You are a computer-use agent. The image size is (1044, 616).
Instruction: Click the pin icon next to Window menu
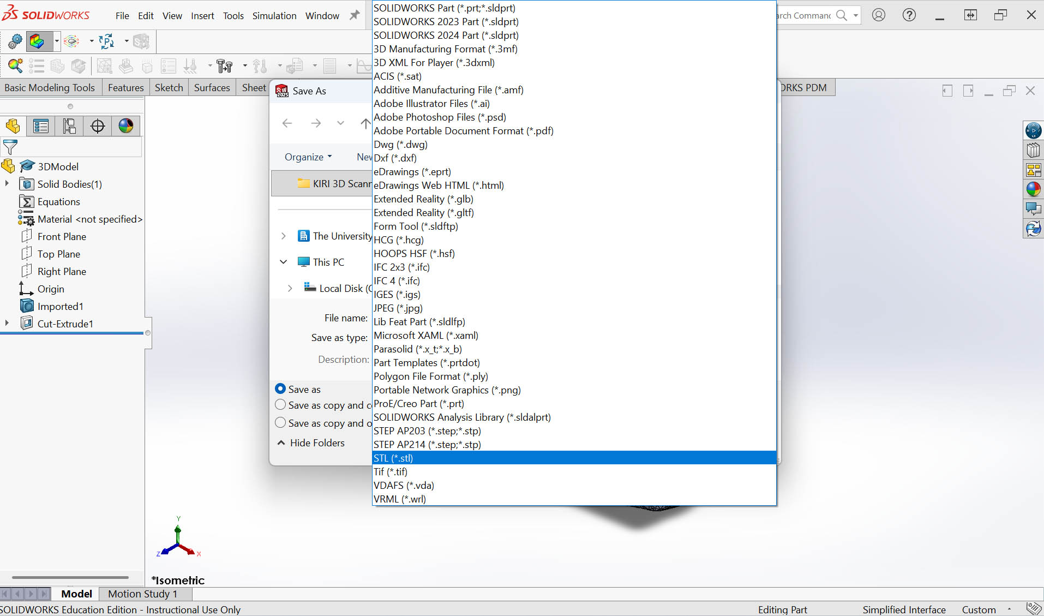355,15
